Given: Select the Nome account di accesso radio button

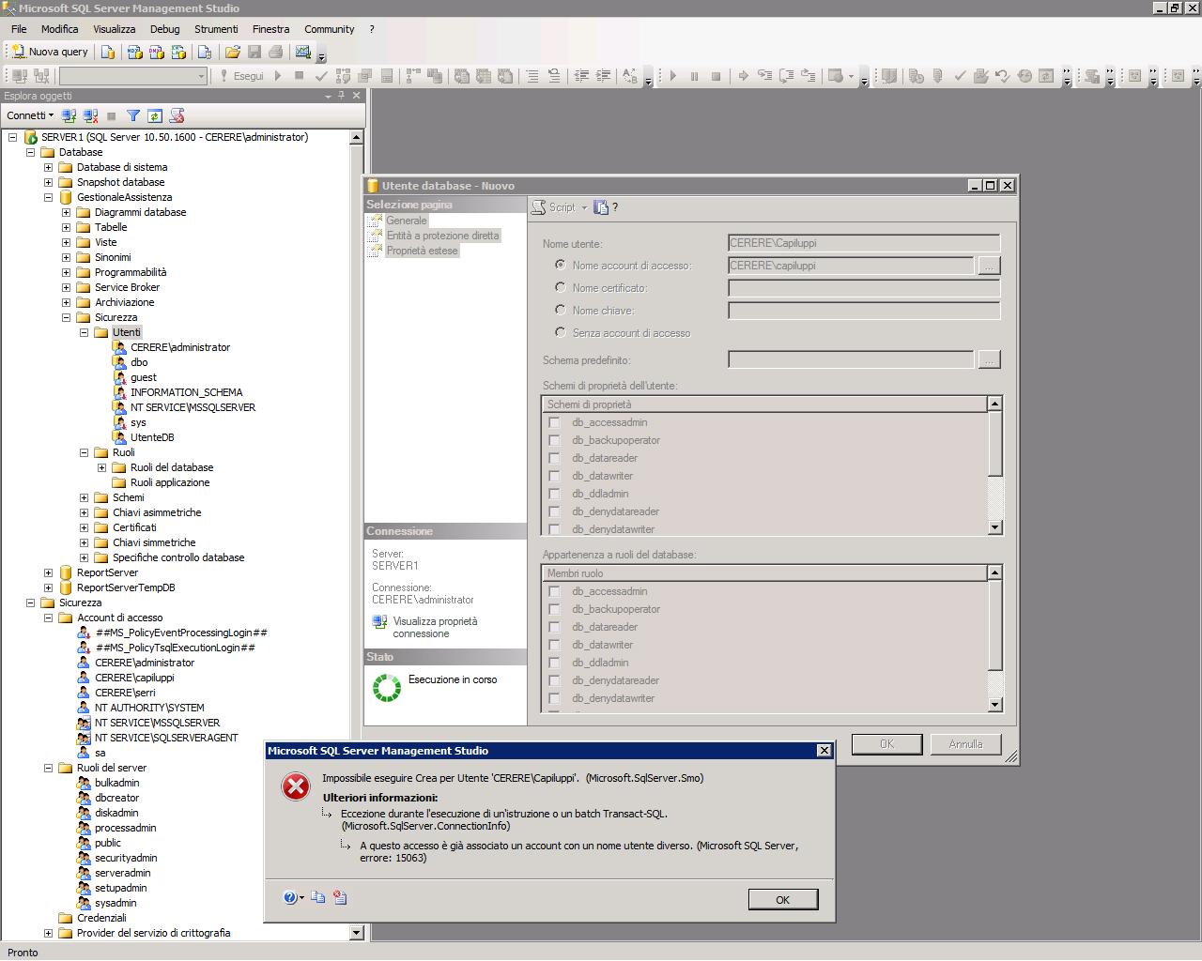Looking at the screenshot, I should [x=561, y=265].
